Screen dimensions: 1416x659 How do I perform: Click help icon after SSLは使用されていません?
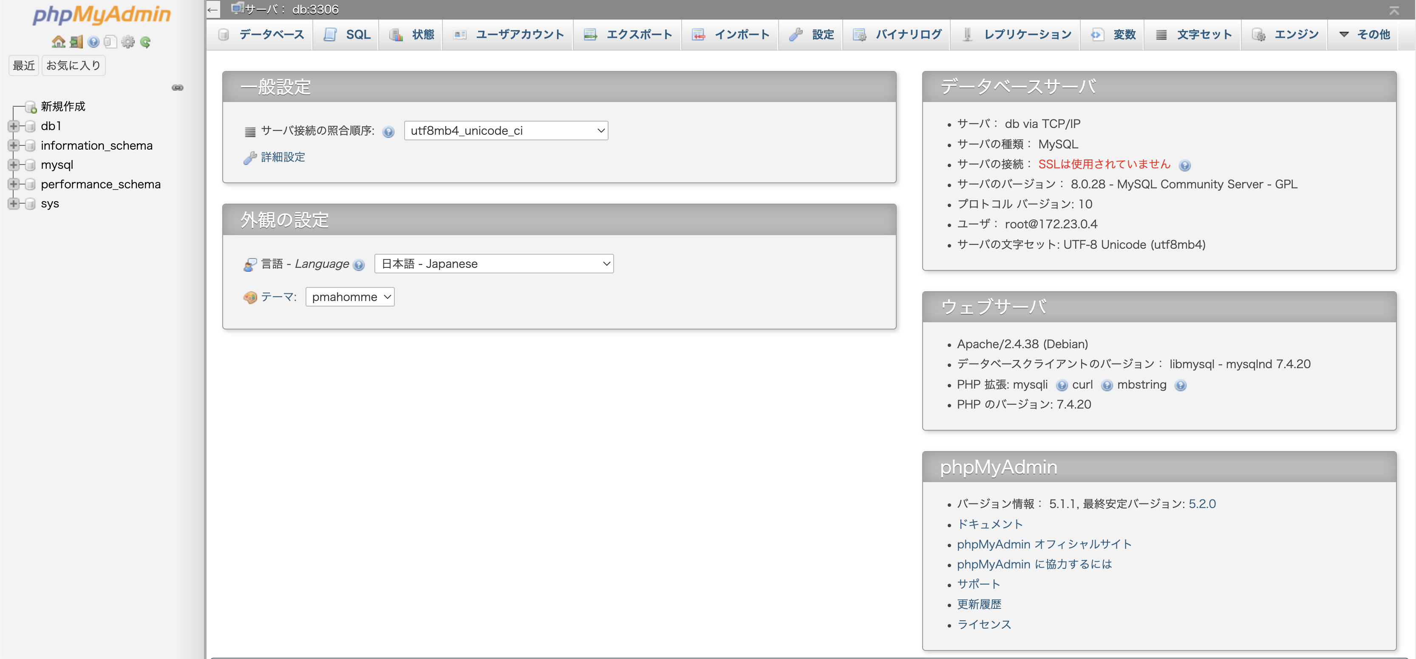[x=1185, y=165]
